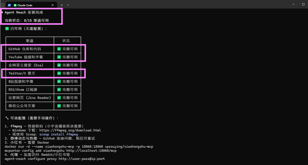Click the 'mcporter config add xiaohongshu' command text
This screenshot has height=165, width=308.
34,151
